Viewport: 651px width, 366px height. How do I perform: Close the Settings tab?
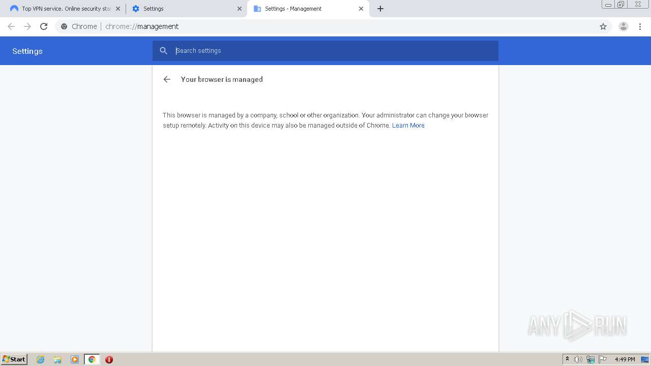(x=240, y=9)
